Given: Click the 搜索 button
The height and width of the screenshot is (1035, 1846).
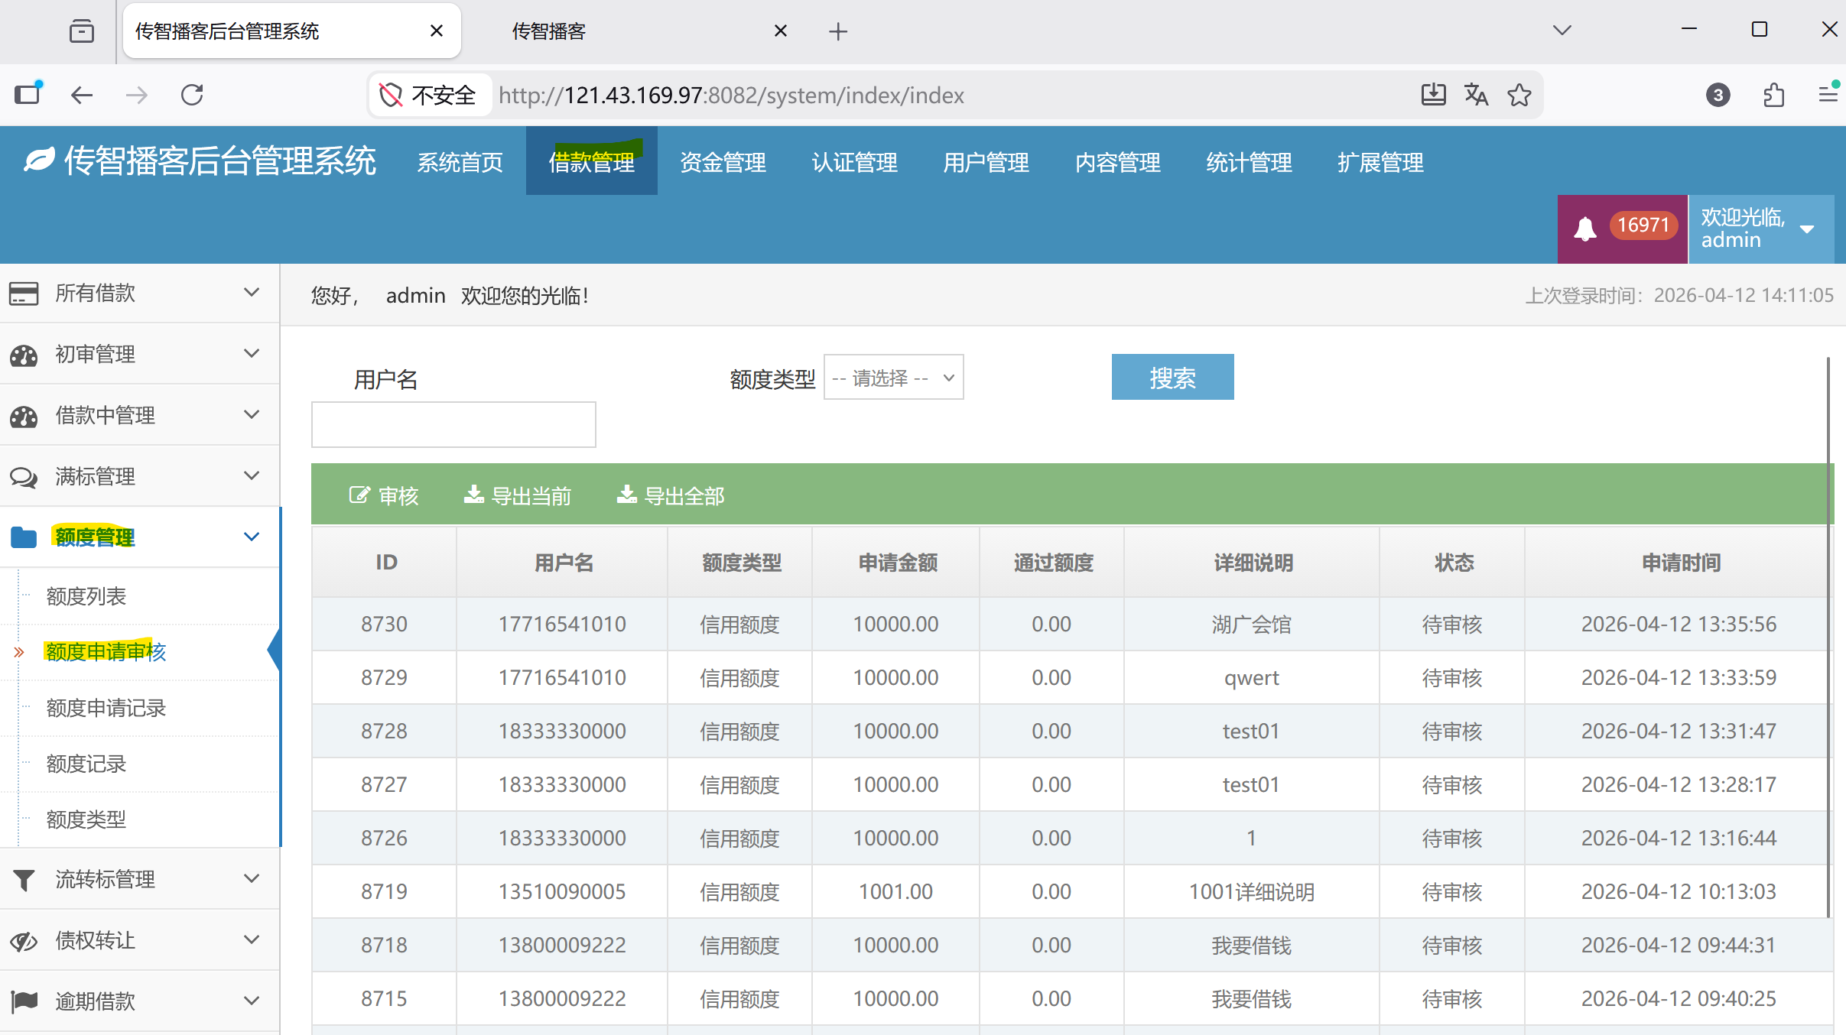Looking at the screenshot, I should pos(1172,378).
